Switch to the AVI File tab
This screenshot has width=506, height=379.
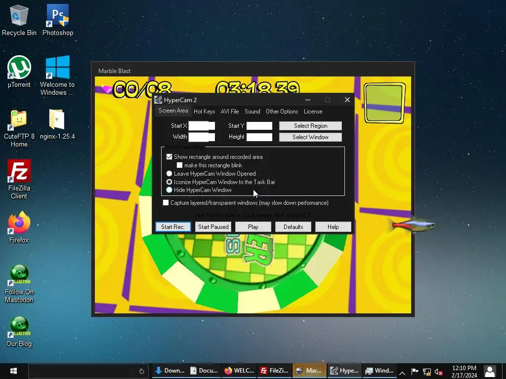(x=230, y=112)
